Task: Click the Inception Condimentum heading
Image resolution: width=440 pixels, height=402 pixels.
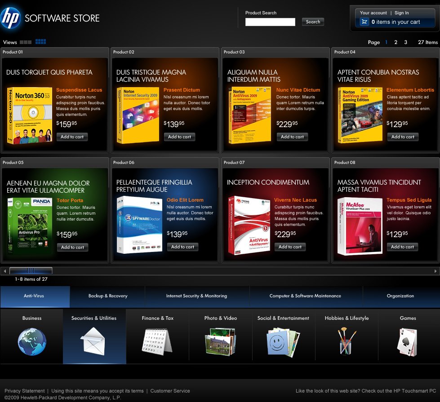Action: (x=268, y=182)
